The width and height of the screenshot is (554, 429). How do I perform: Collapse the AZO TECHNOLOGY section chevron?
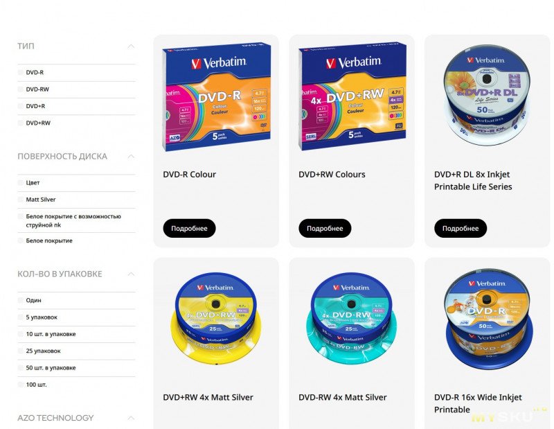[x=131, y=418]
